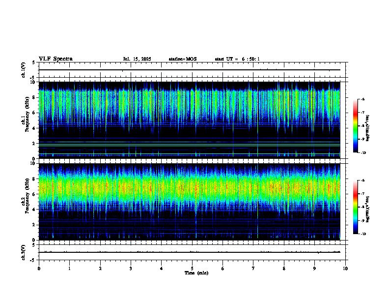The image size is (389, 301).
Task: Click time axis tick label 9
Action: click(314, 269)
